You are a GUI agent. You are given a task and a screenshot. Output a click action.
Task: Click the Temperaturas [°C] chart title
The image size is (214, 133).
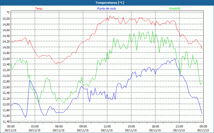(110, 3)
